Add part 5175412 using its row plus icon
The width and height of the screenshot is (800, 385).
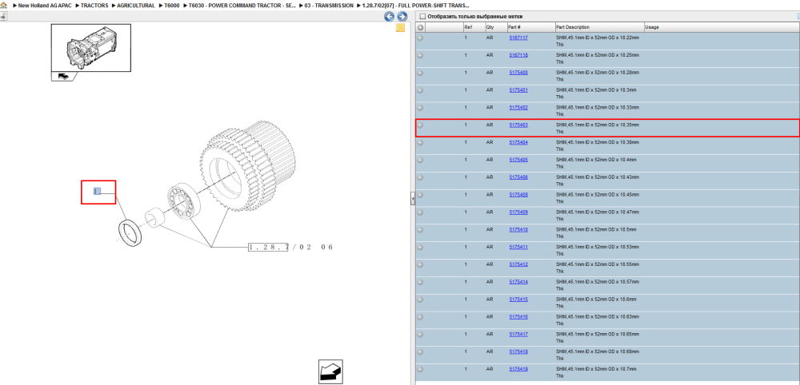pos(421,264)
